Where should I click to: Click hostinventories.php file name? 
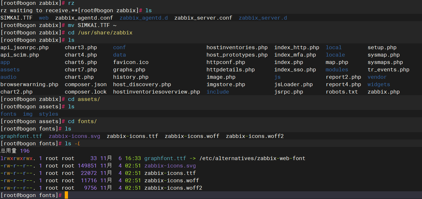[237, 47]
